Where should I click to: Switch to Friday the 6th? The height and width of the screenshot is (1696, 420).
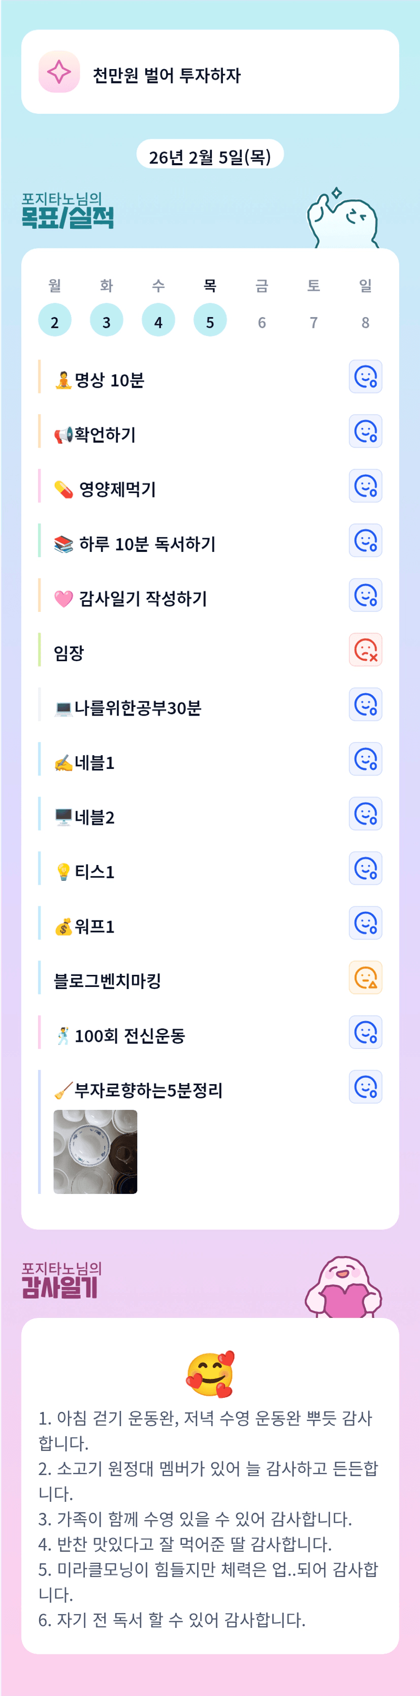click(x=262, y=322)
